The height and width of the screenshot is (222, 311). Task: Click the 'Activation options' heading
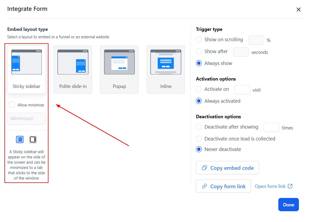pos(216,79)
